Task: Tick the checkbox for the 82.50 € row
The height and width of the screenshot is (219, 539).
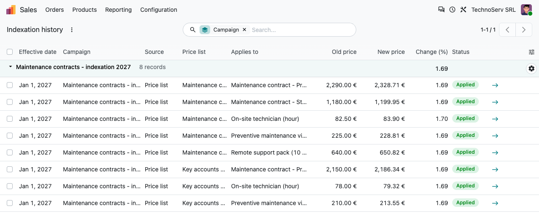Action: 10,119
